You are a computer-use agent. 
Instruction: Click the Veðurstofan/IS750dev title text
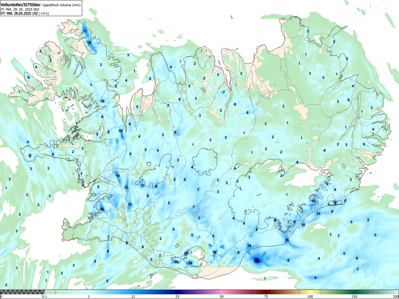(21, 5)
